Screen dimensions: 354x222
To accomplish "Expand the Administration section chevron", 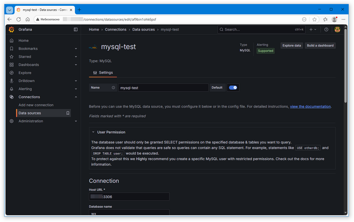I will pos(76,121).
